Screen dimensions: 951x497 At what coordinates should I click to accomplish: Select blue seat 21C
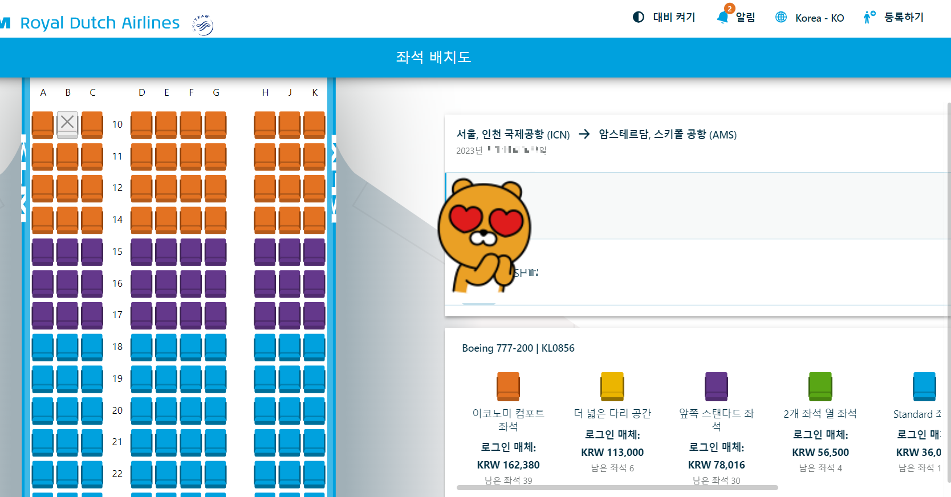pyautogui.click(x=92, y=443)
